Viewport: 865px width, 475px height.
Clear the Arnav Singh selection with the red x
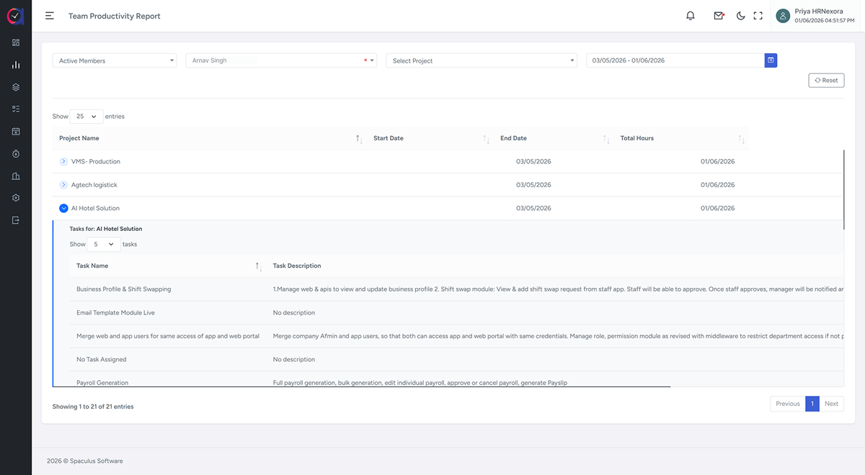pyautogui.click(x=365, y=60)
